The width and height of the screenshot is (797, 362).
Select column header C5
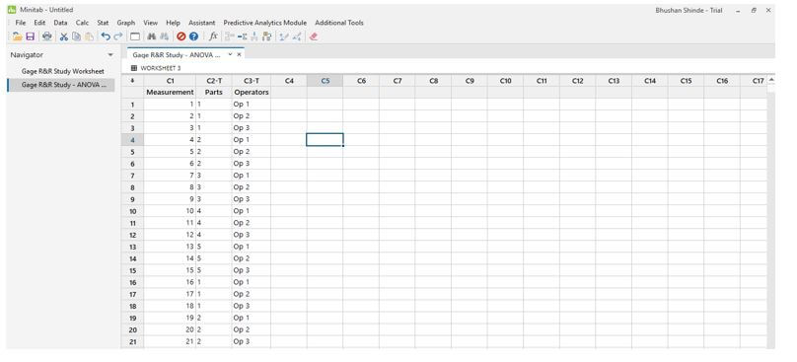(x=325, y=81)
